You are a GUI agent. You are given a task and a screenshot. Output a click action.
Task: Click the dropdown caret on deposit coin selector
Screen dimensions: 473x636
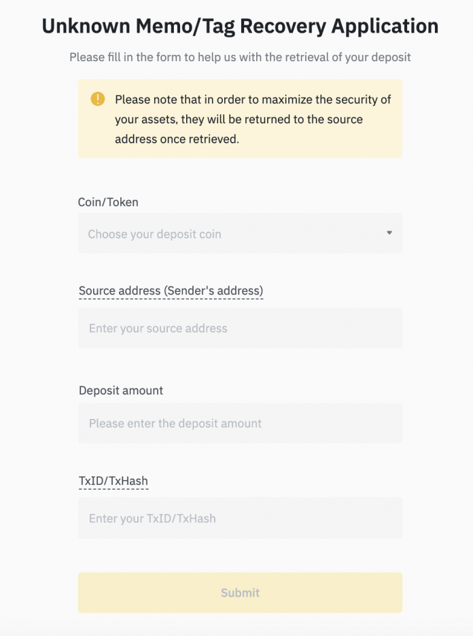click(x=389, y=233)
